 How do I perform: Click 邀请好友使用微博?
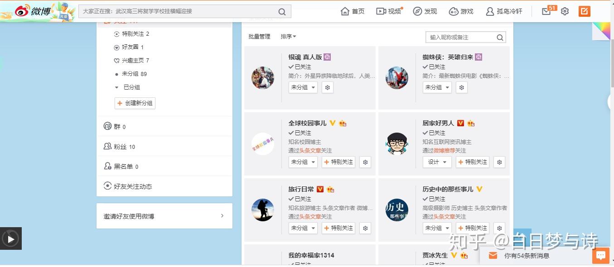click(164, 216)
